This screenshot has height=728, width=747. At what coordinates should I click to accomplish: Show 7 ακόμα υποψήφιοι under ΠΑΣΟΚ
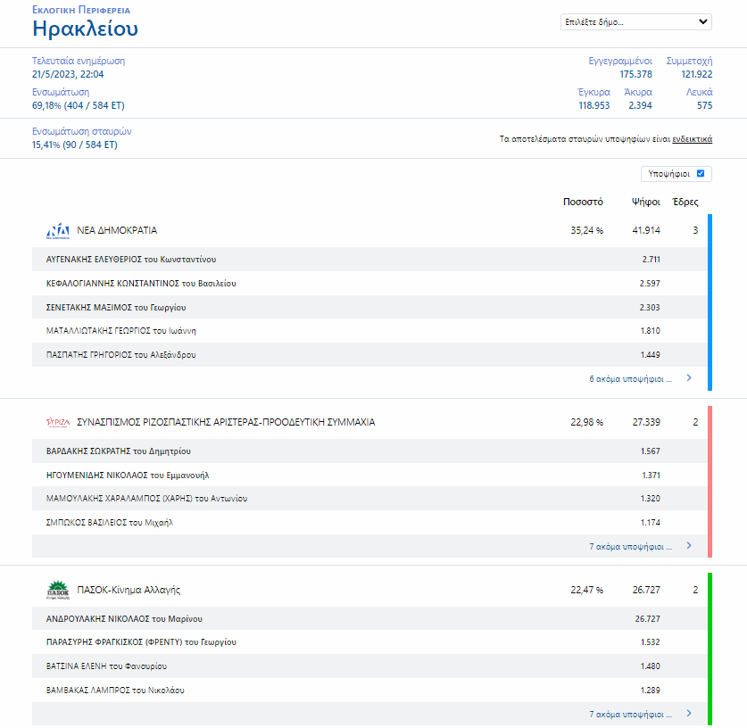point(630,715)
